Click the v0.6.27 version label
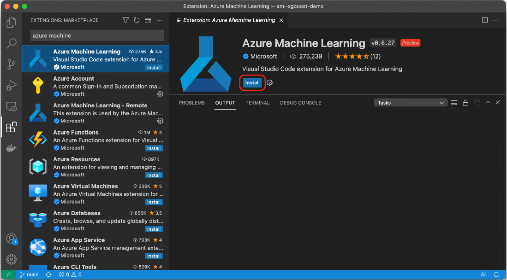This screenshot has height=280, width=507. click(383, 43)
